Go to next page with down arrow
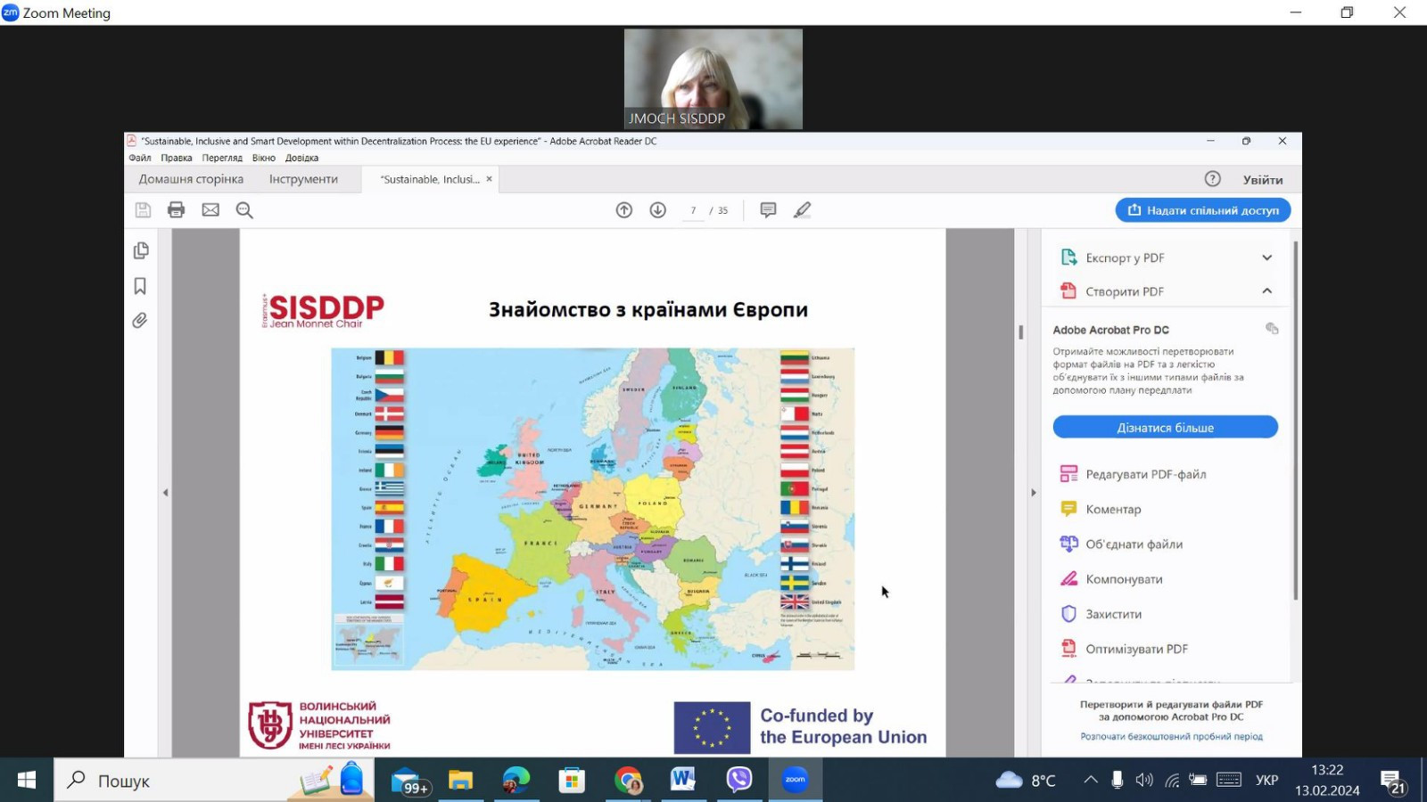This screenshot has width=1427, height=802. point(658,210)
